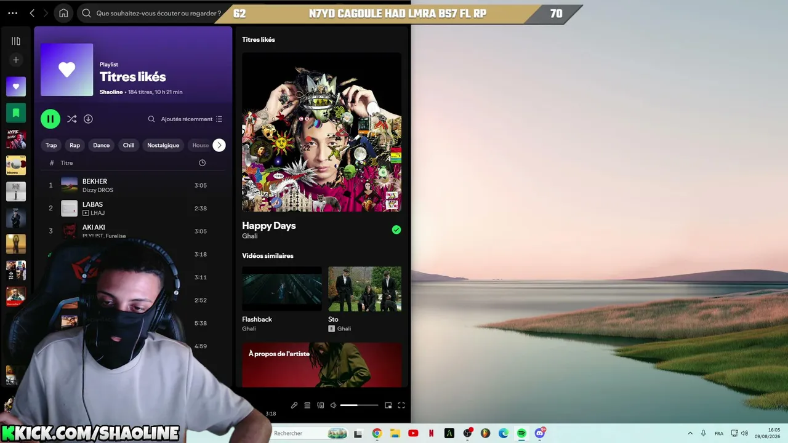Open the connect to device icon
Image resolution: width=788 pixels, height=443 pixels.
pyautogui.click(x=320, y=405)
